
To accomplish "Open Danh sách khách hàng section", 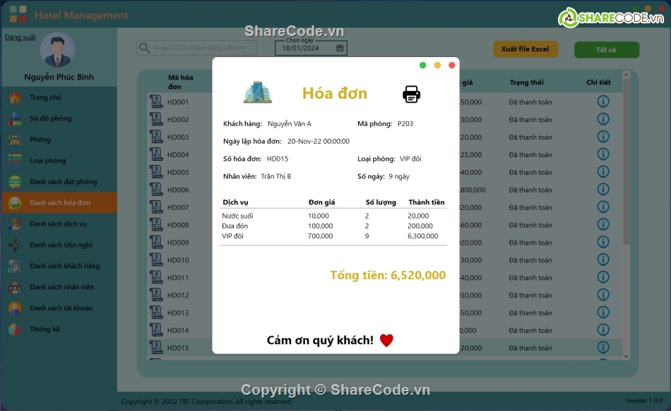I will 65,266.
